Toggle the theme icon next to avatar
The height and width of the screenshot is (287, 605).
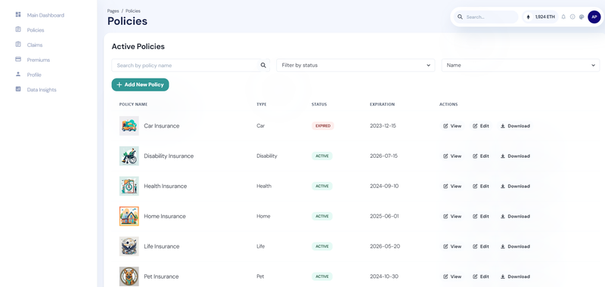(x=582, y=17)
